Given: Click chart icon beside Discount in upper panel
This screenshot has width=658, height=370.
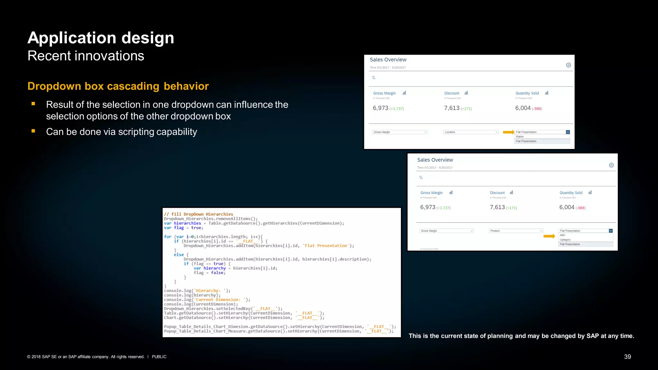Looking at the screenshot, I should (x=466, y=93).
